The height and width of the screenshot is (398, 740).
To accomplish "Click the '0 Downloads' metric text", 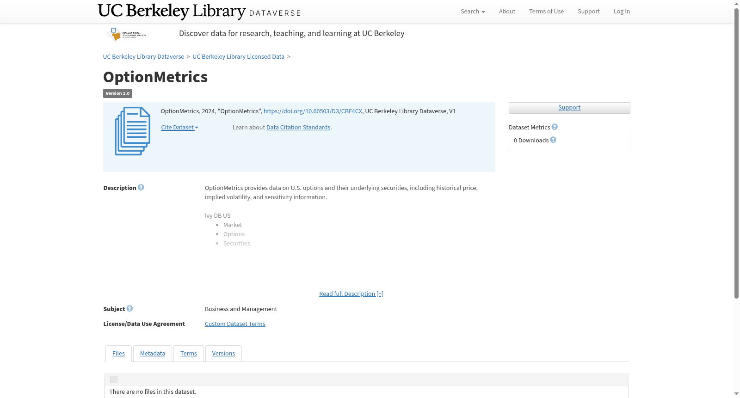I will (x=531, y=141).
